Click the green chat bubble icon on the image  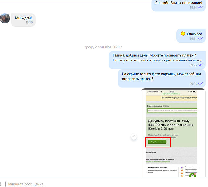pyautogui.click(x=193, y=175)
